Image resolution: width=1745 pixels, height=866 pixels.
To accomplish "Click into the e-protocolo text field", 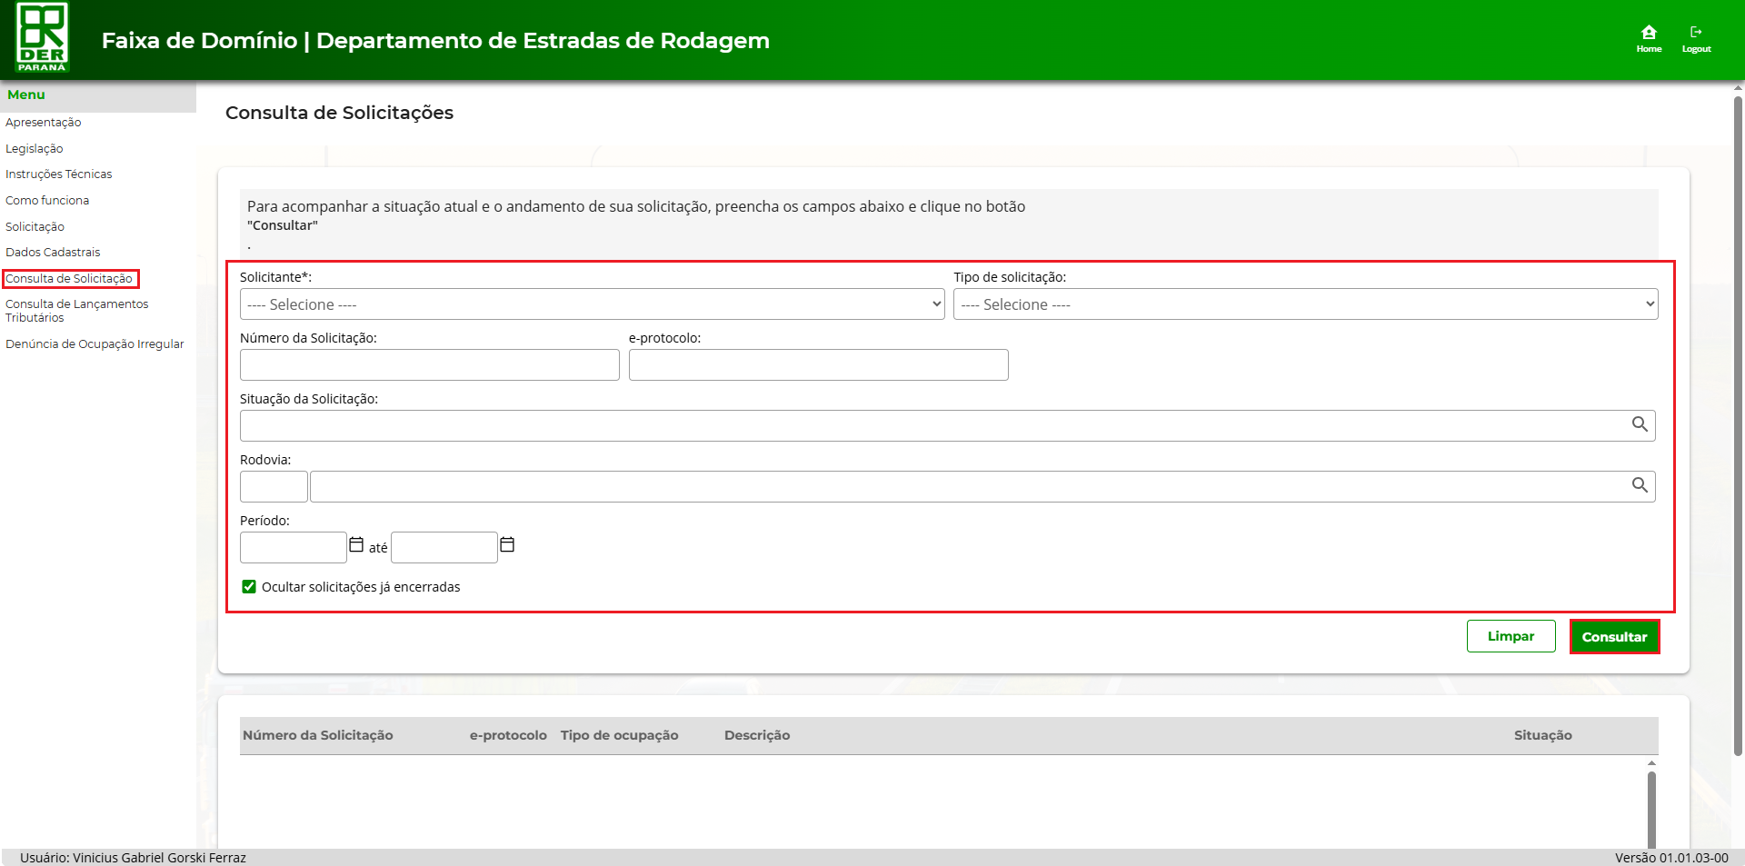I will click(x=818, y=365).
